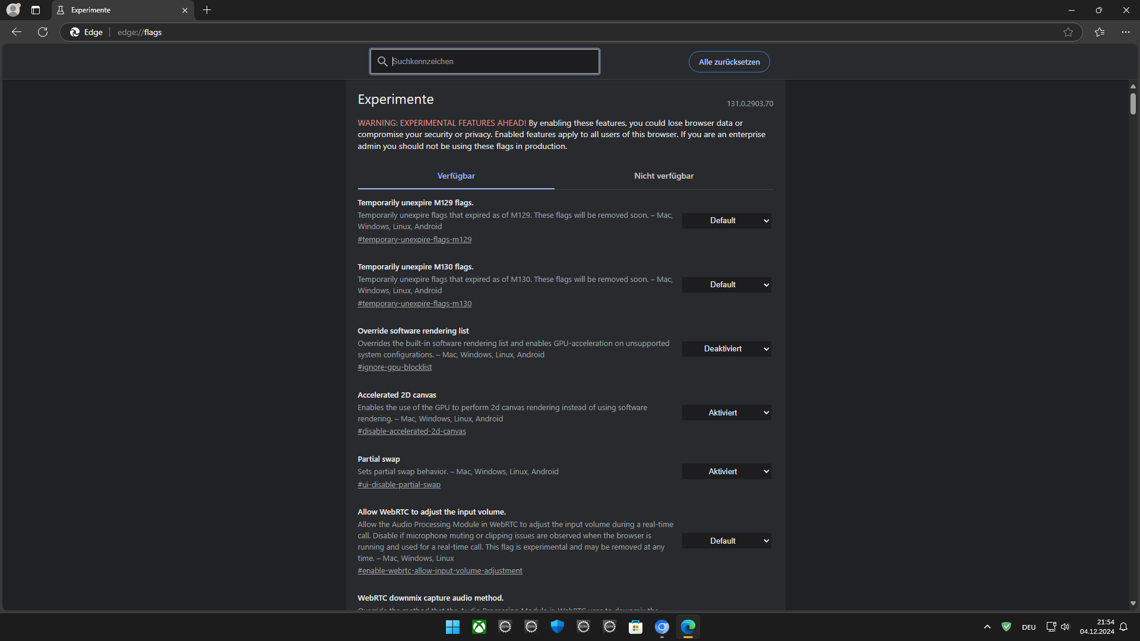Viewport: 1140px width, 641px height.
Task: Click the Edge favorites star icon in toolbar
Action: pos(1068,32)
